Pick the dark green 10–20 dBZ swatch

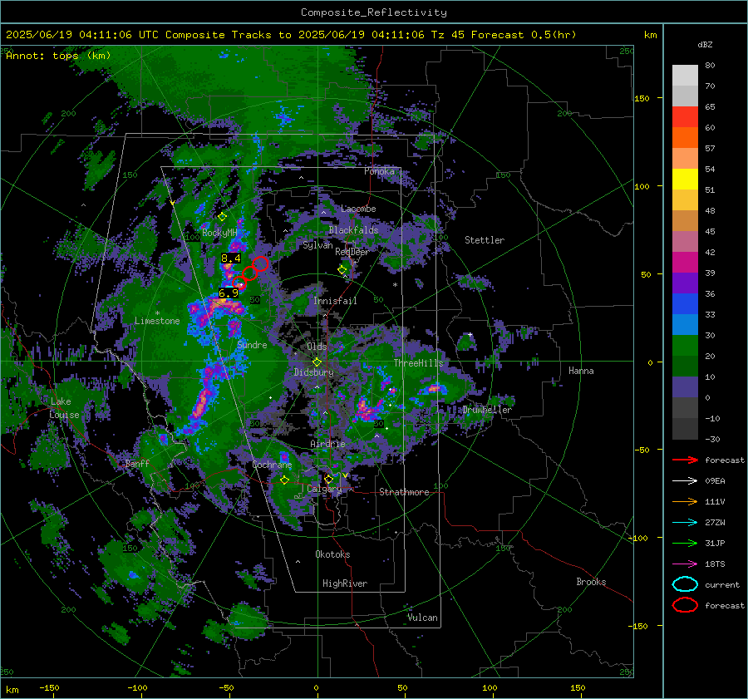pyautogui.click(x=685, y=367)
